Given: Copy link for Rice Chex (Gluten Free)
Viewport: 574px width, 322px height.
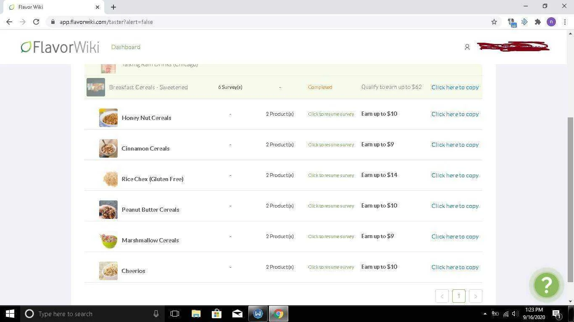Looking at the screenshot, I should point(455,175).
